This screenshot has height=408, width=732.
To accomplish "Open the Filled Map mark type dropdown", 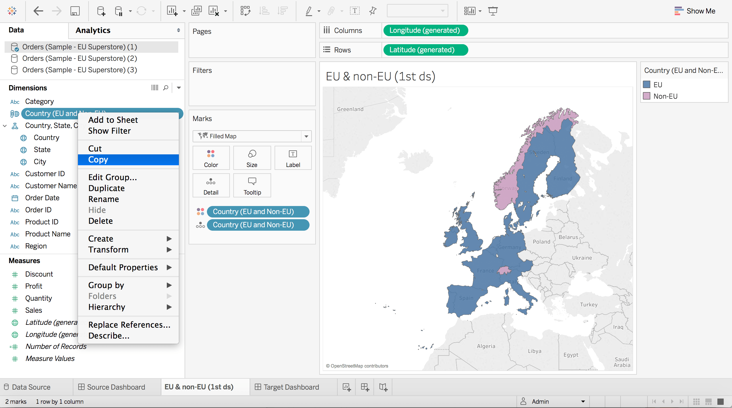I will [306, 136].
